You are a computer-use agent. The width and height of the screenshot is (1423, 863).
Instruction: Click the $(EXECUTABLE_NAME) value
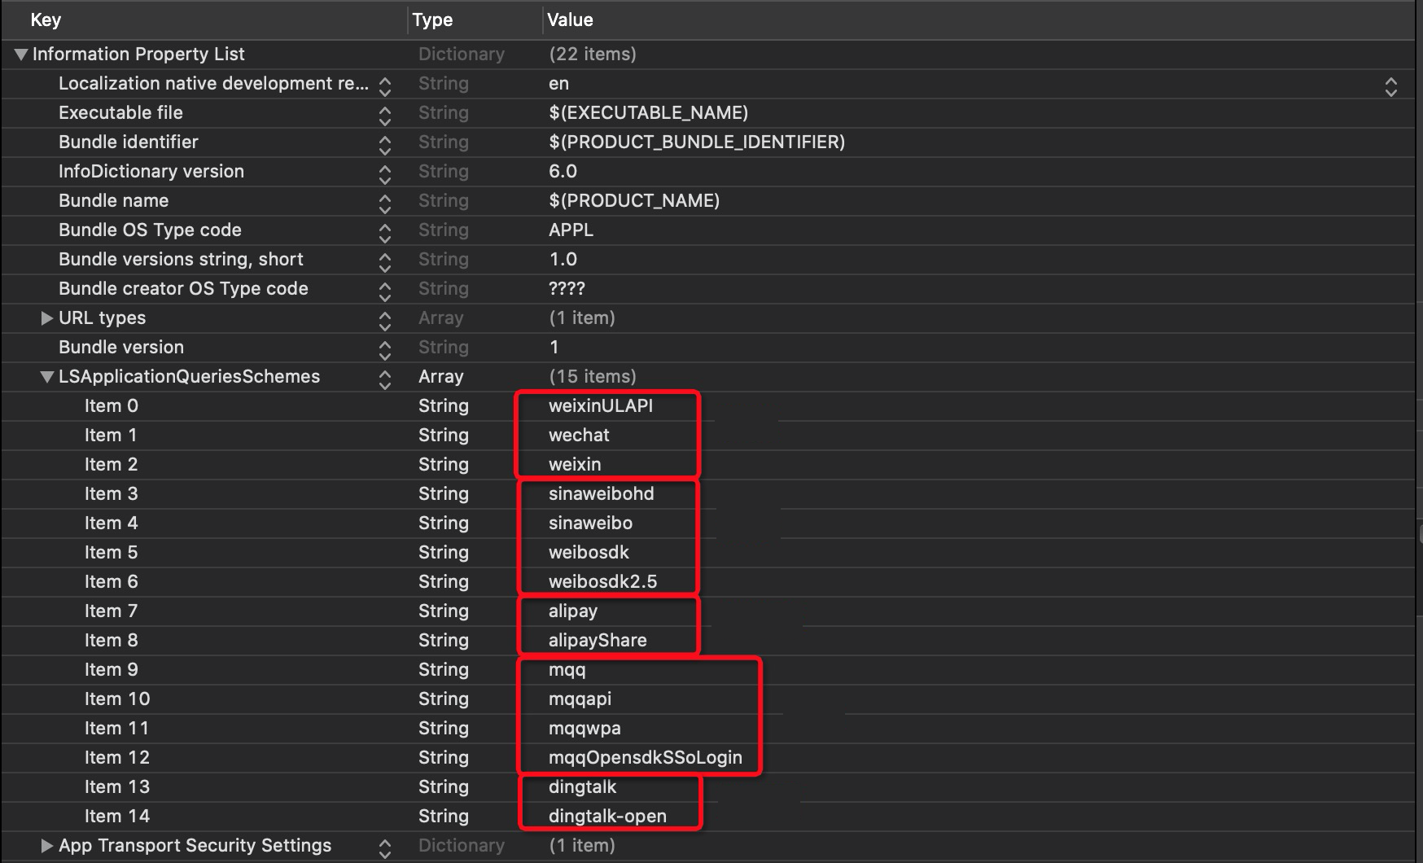(648, 113)
